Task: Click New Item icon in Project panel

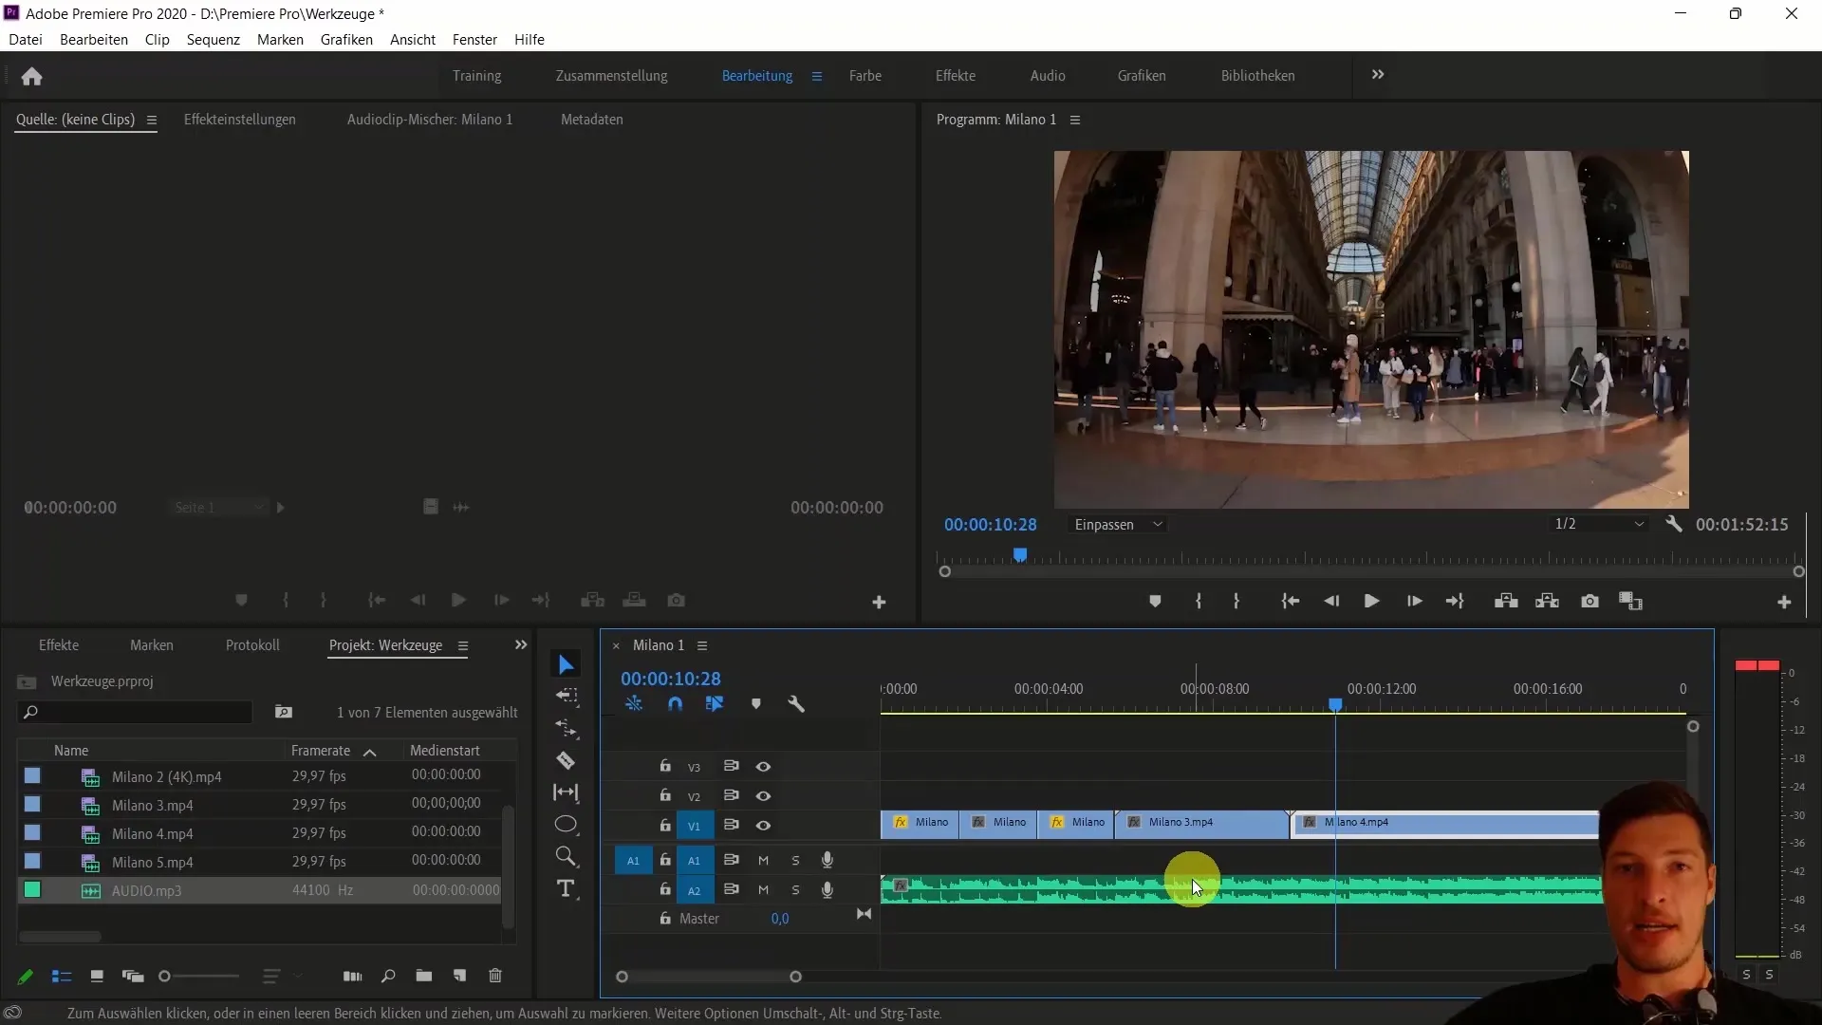Action: (x=459, y=976)
